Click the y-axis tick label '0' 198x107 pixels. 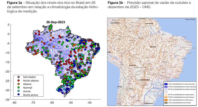(8, 34)
